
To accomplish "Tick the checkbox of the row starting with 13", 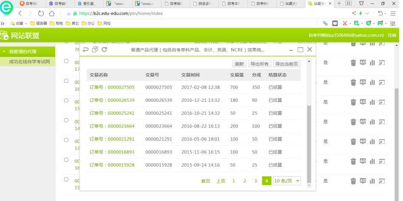I will point(66,140).
